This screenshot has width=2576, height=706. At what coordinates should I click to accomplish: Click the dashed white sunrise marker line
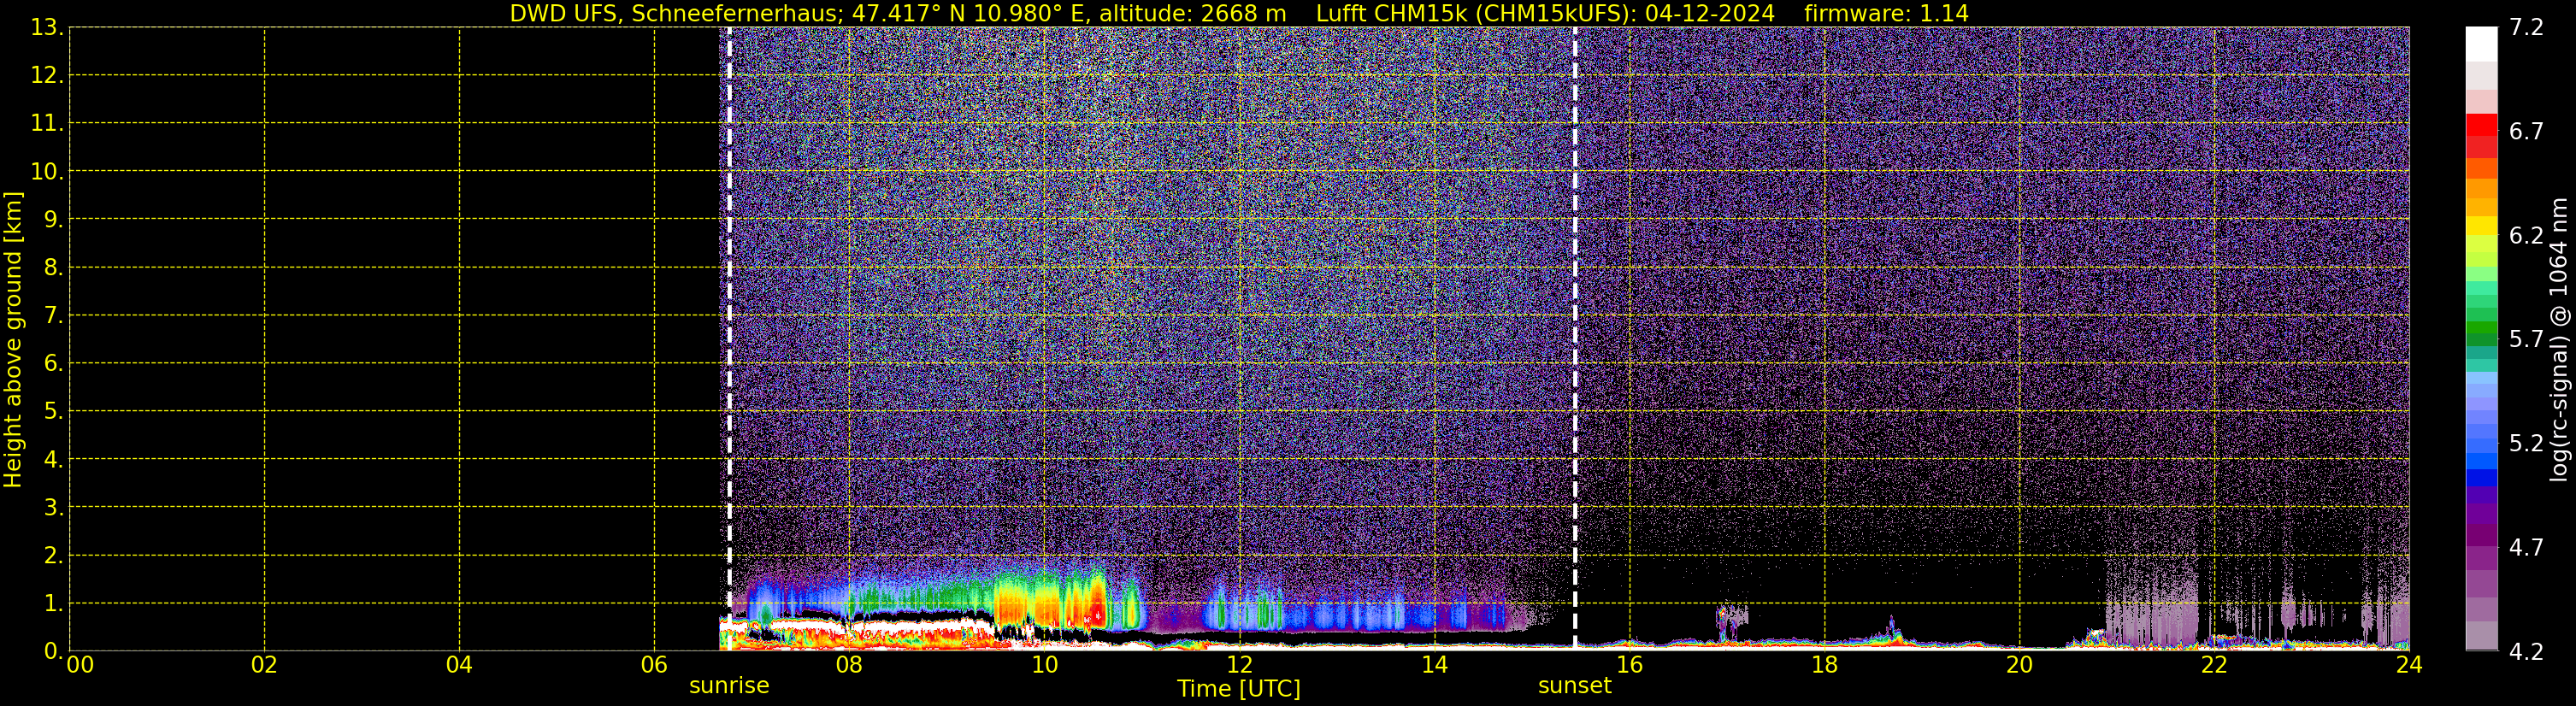tap(729, 338)
